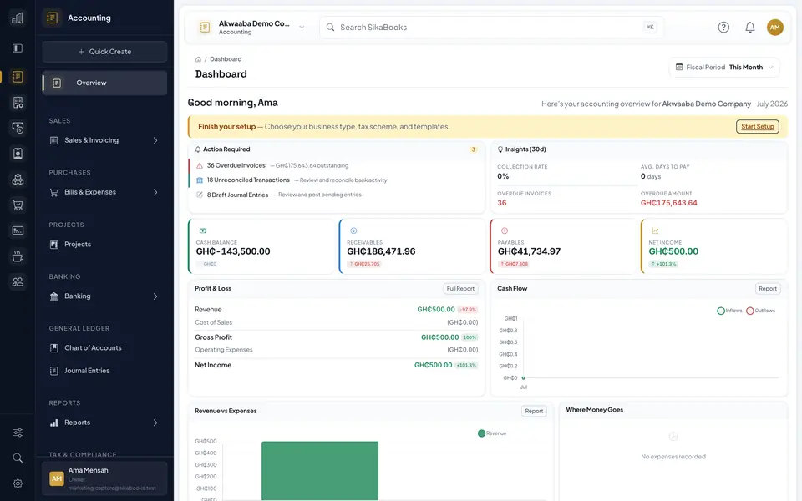Open the sliders preferences icon in rail
802x501 pixels.
[x=18, y=433]
